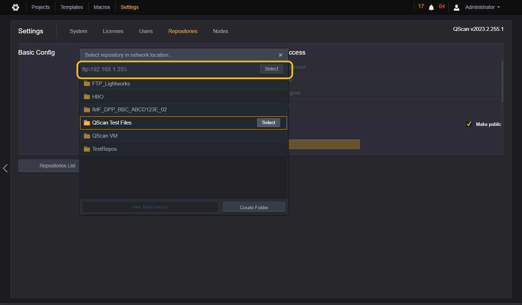Open the notifications bell icon
Screen dimensions: 522x305
[431, 7]
